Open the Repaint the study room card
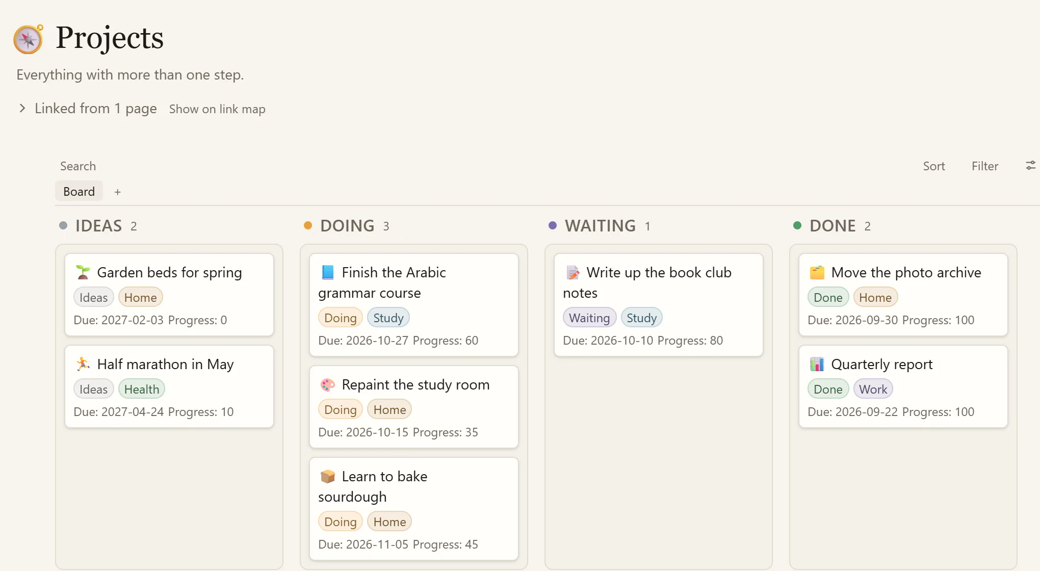Viewport: 1040px width, 571px height. click(414, 407)
